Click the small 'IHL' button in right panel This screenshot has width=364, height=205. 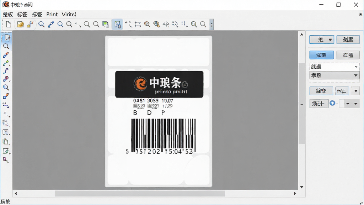pyautogui.click(x=342, y=91)
